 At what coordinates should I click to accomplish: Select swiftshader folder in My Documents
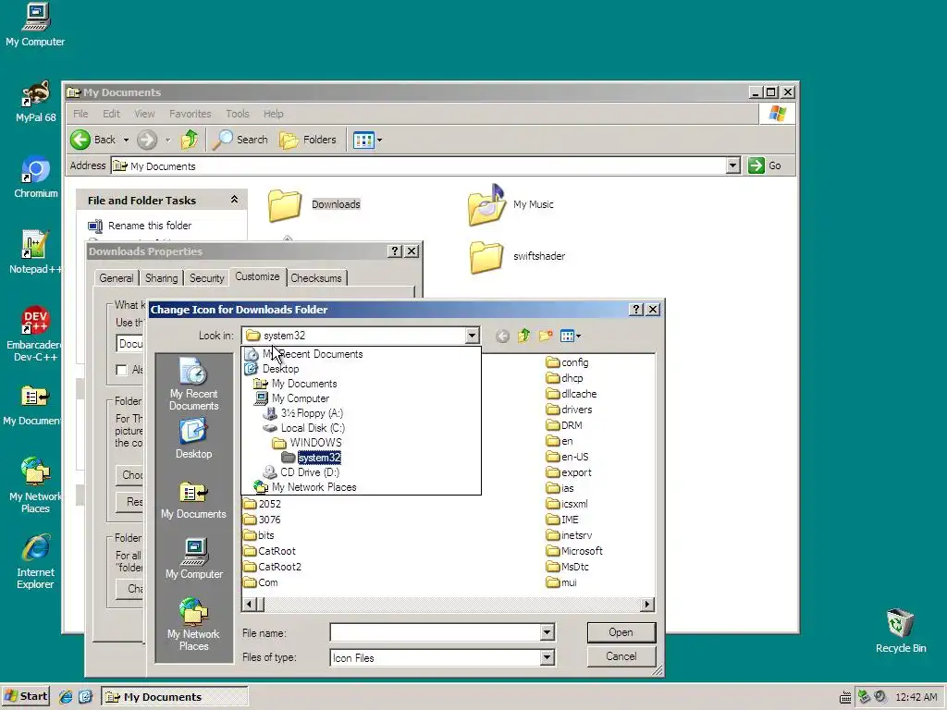(518, 256)
